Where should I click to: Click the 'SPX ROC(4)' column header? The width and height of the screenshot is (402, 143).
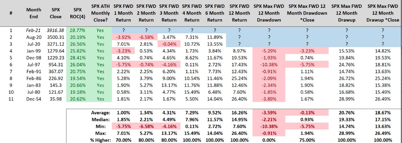[x=78, y=13]
